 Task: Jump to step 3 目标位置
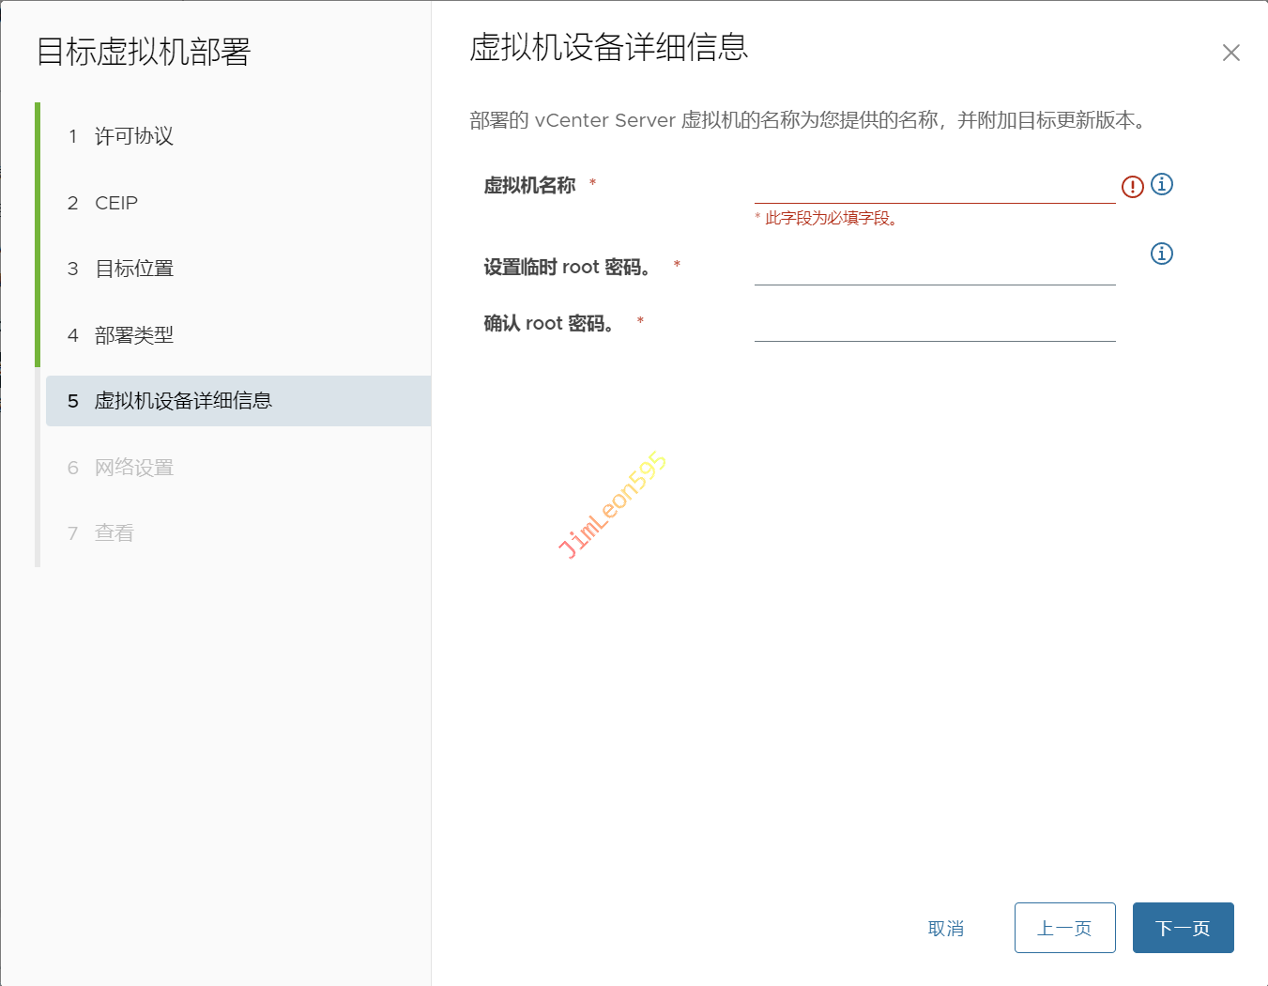133,269
